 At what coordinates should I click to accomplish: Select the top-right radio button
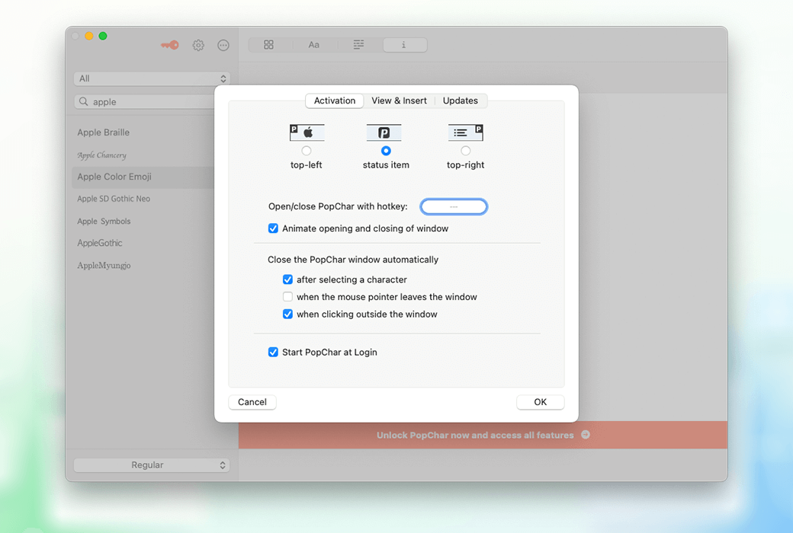point(466,151)
